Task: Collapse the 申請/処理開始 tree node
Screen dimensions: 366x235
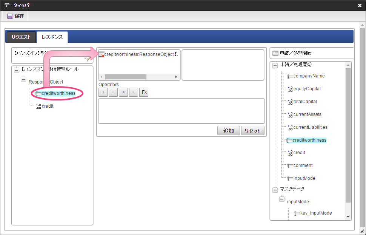Action: (x=275, y=66)
